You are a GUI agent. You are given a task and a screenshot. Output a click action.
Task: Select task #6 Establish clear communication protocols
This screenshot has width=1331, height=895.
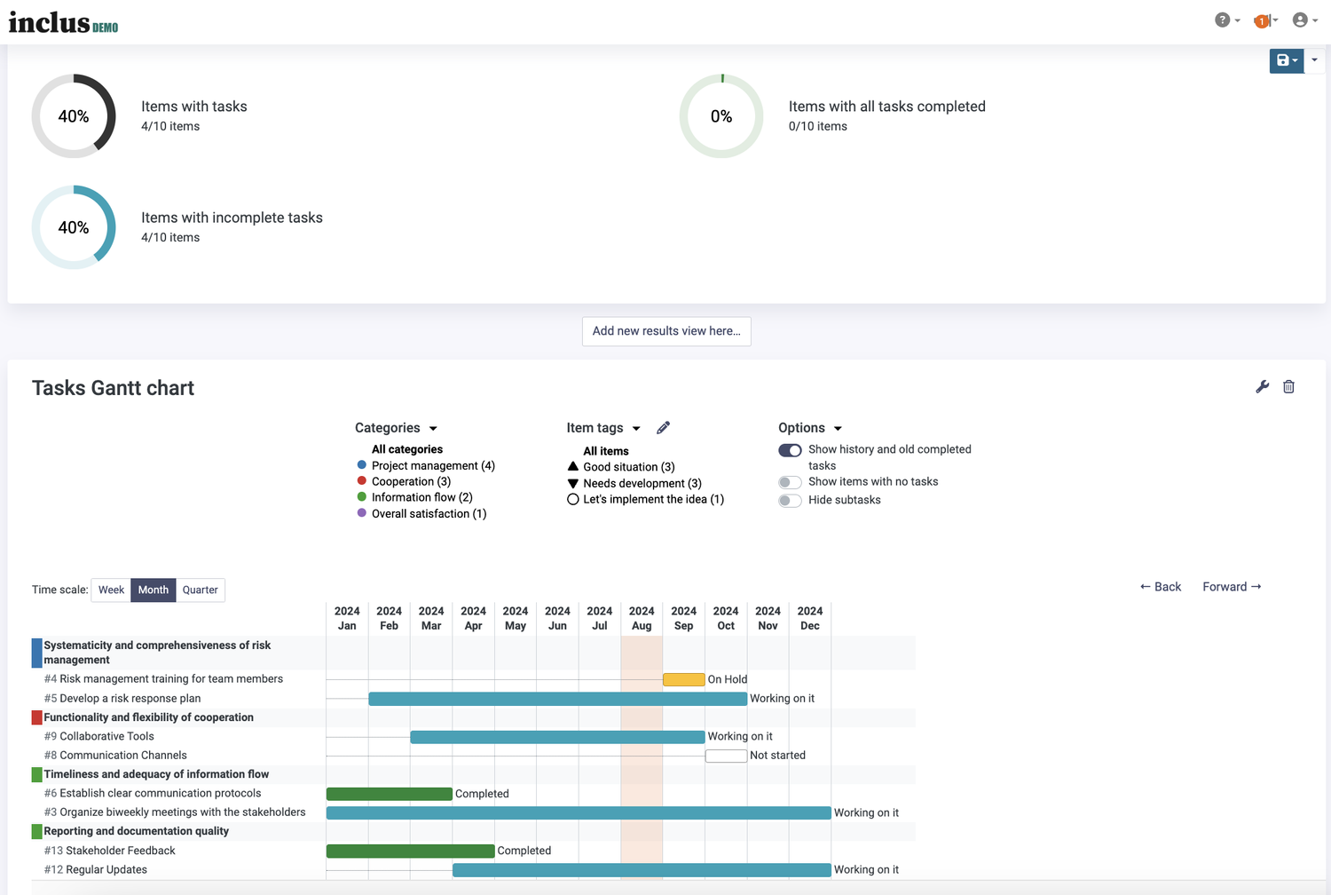153,794
